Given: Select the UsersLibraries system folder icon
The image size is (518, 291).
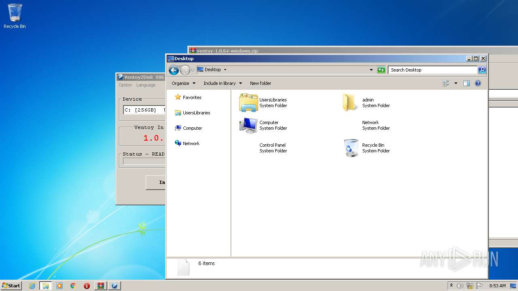Looking at the screenshot, I should click(x=248, y=103).
